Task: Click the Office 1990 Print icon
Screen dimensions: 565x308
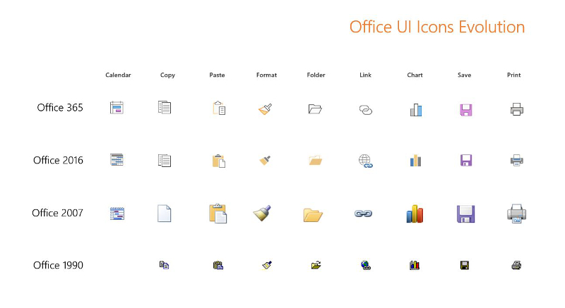Action: click(516, 265)
